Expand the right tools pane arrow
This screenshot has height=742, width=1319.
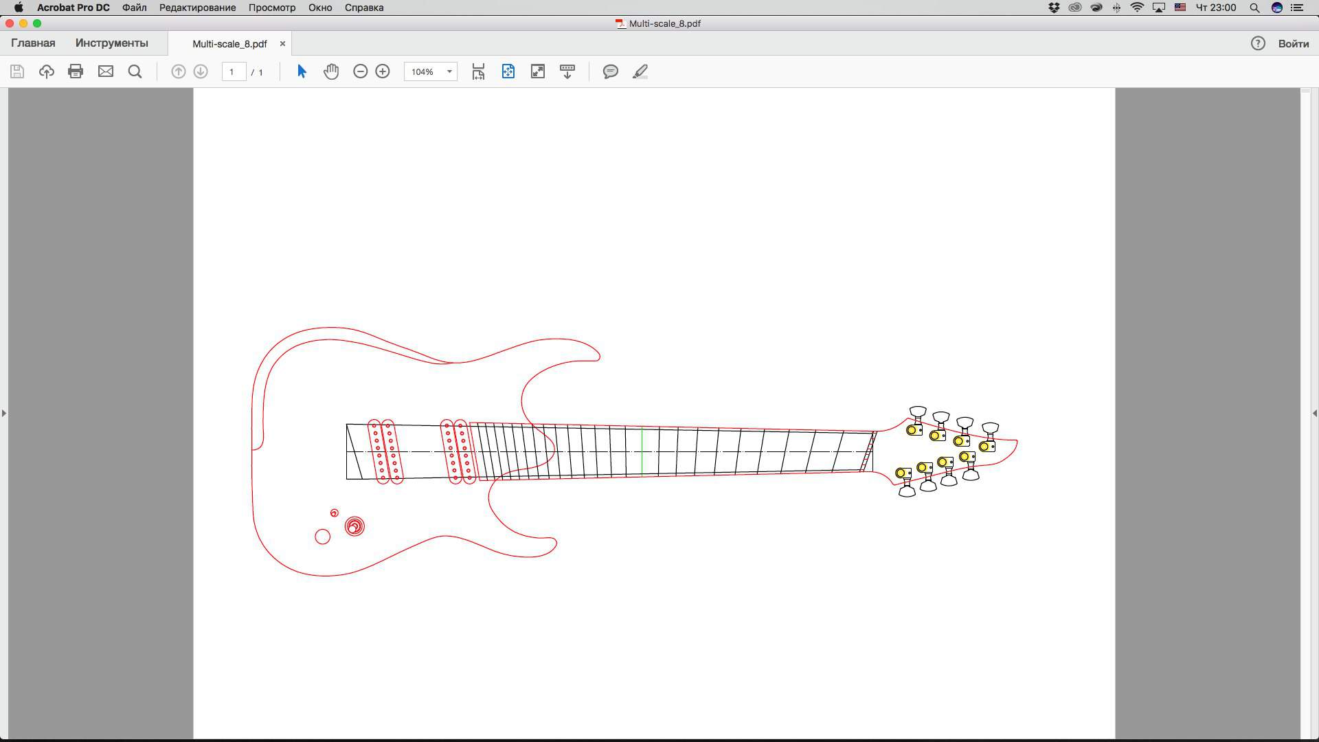[x=1314, y=413]
